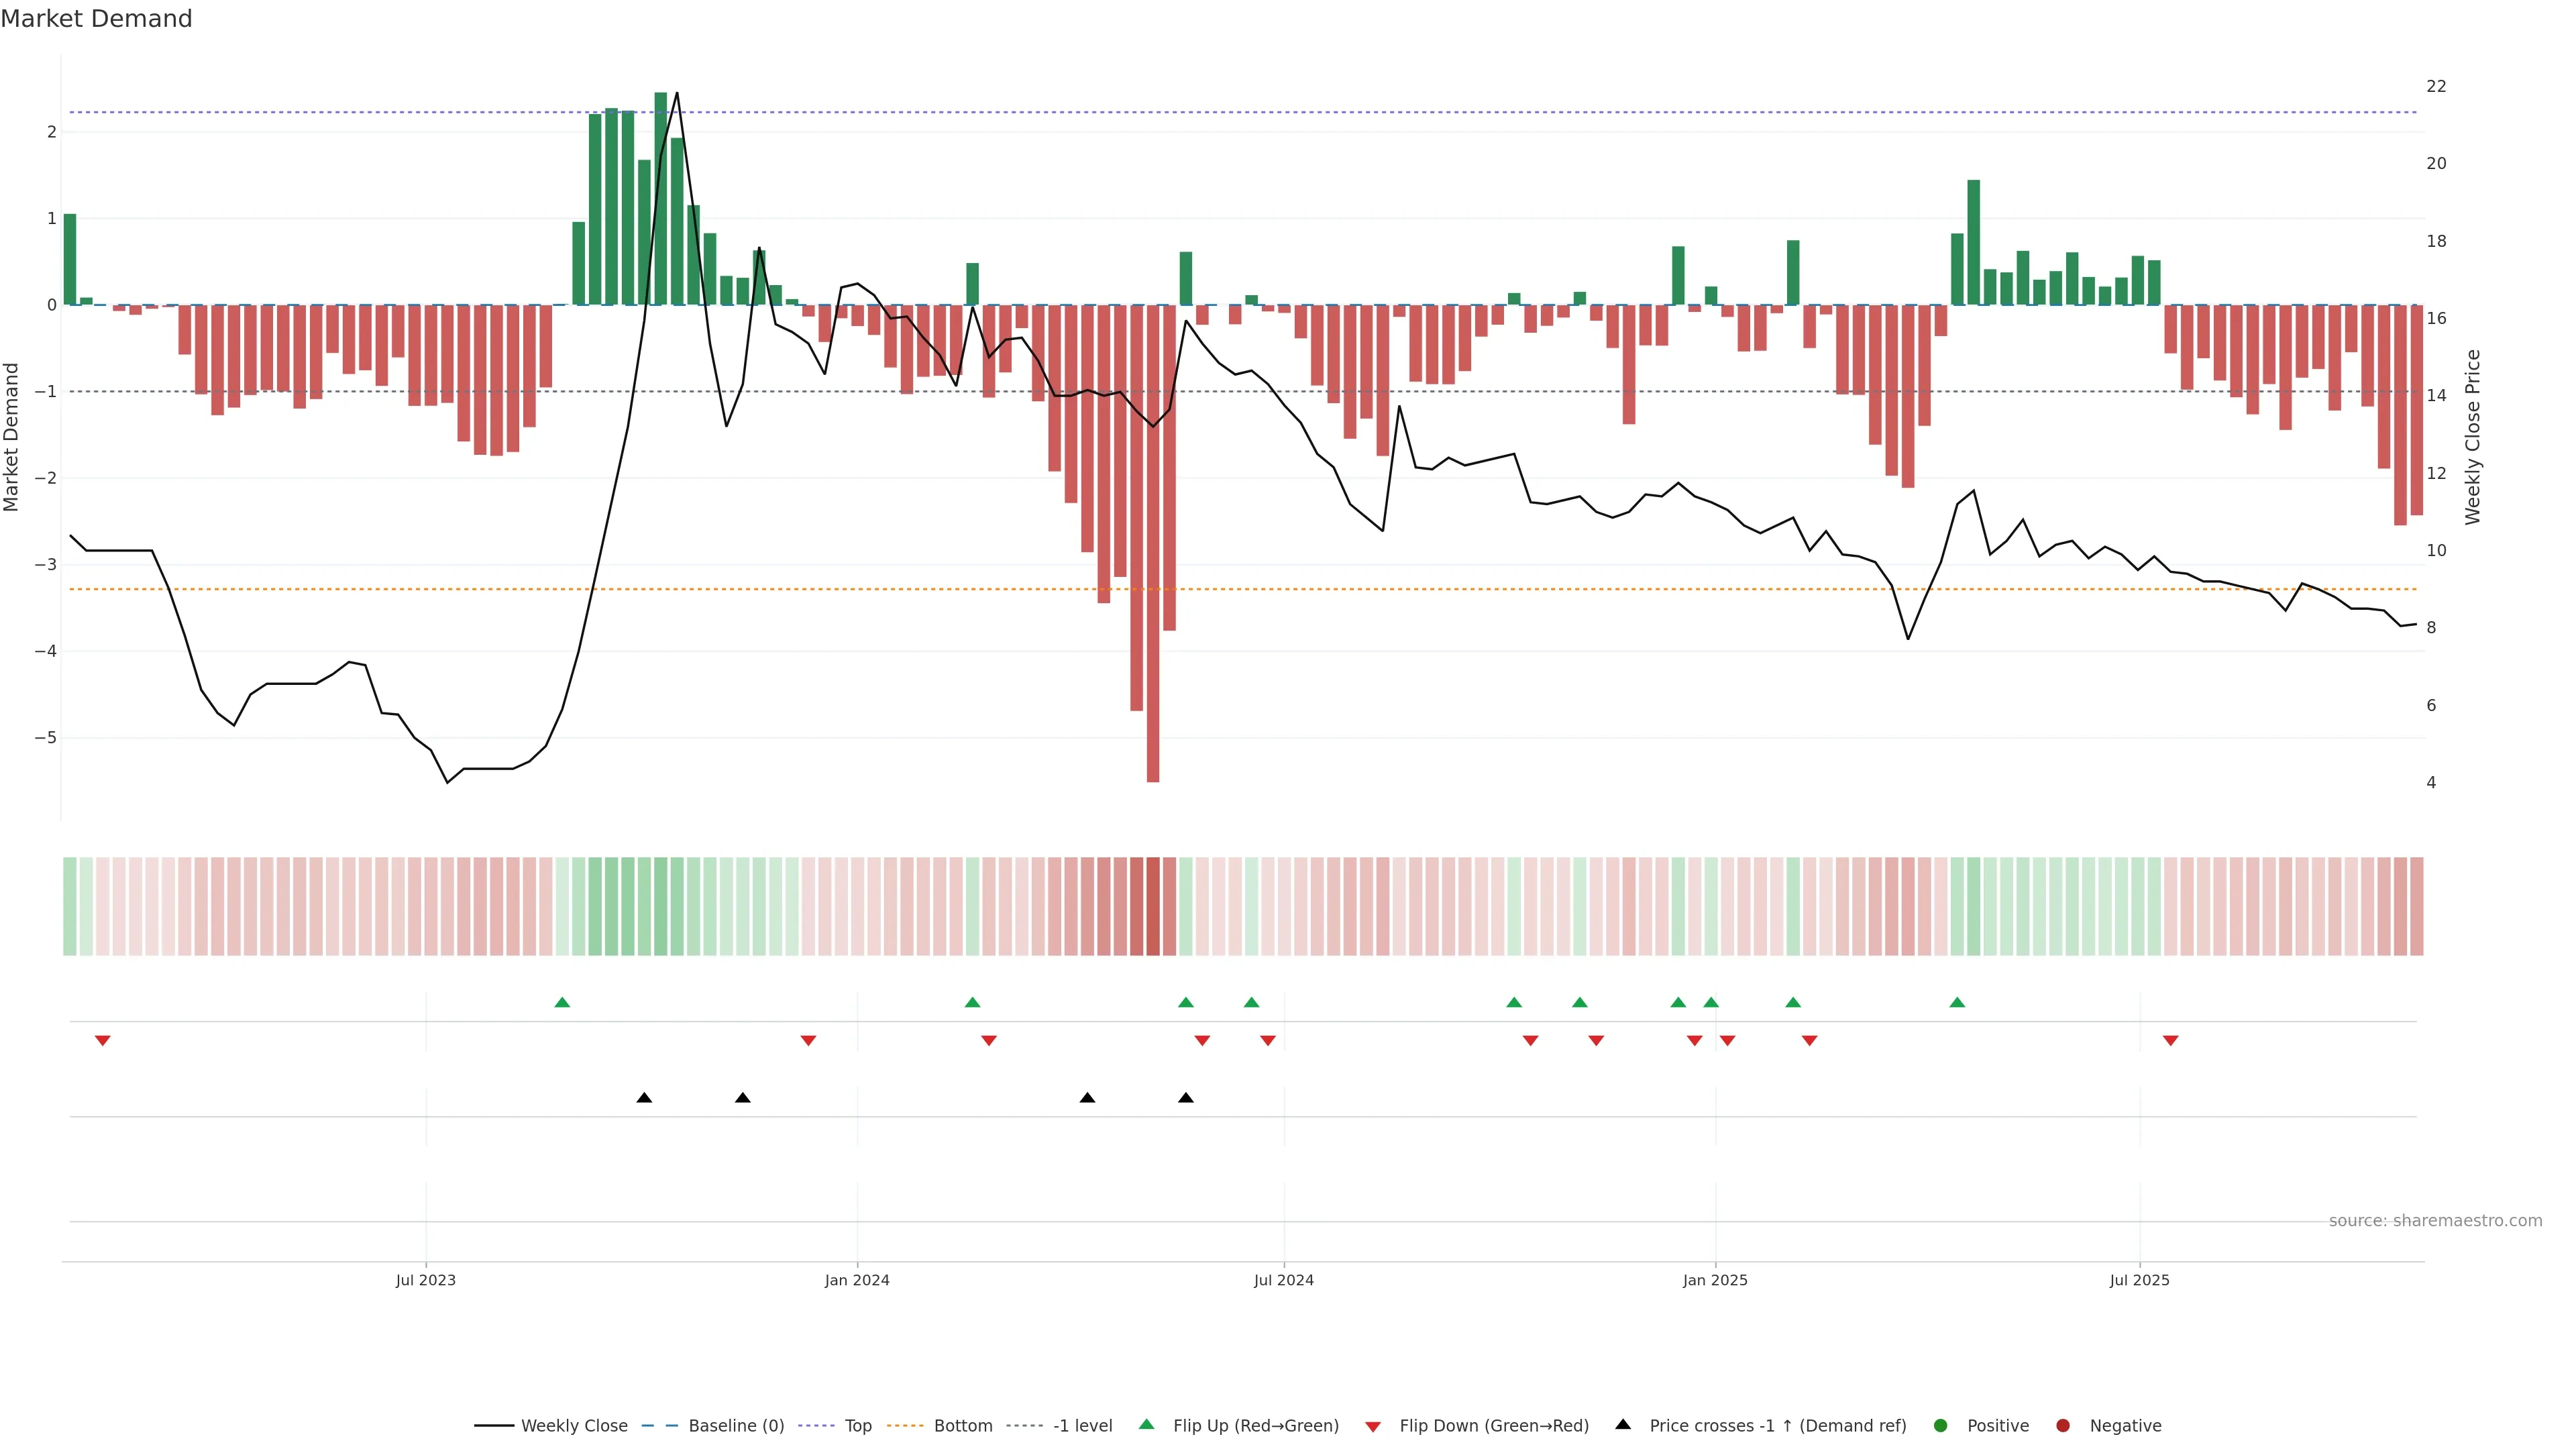Click the Jan 2024 x-axis label
The width and height of the screenshot is (2576, 1449).
click(x=857, y=1281)
